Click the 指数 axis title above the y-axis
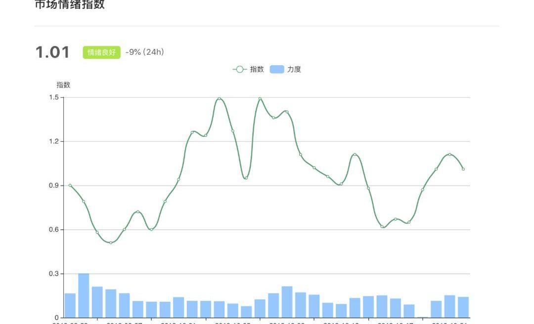Screen dimensions: 534x324 [63, 85]
